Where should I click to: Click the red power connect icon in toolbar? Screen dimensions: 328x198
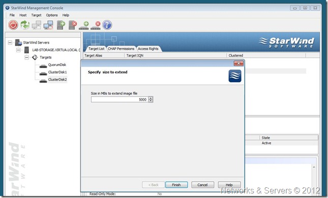[x=13, y=25]
